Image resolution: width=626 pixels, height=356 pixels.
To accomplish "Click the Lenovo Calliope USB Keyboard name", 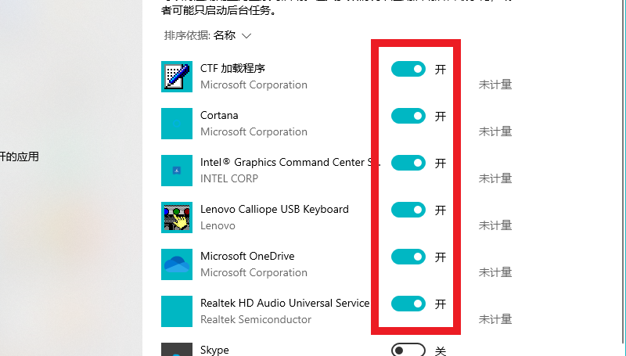I will tap(274, 210).
